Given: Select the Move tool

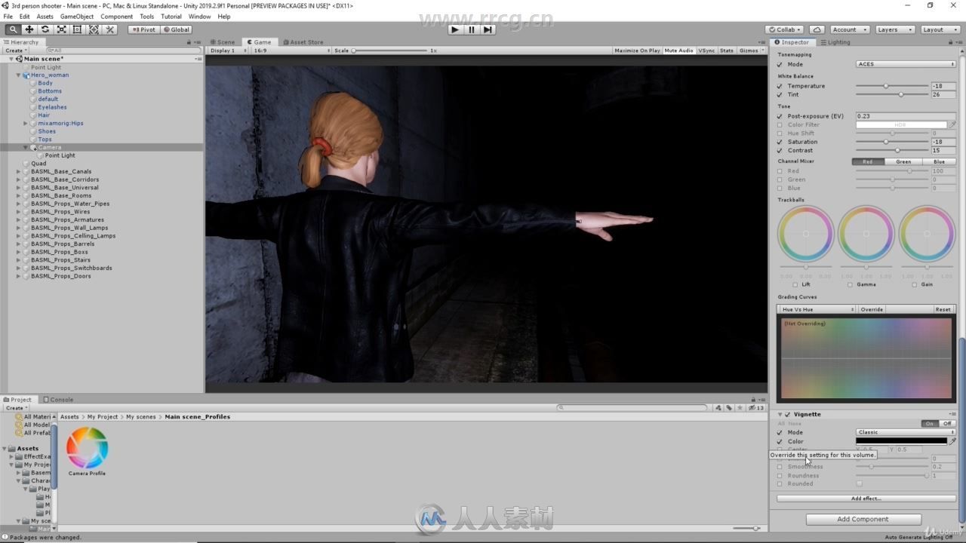Looking at the screenshot, I should 29,29.
